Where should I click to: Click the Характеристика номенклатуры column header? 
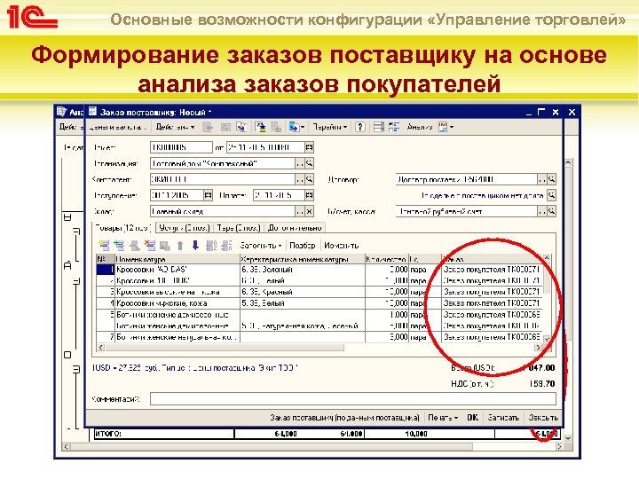pos(303,259)
